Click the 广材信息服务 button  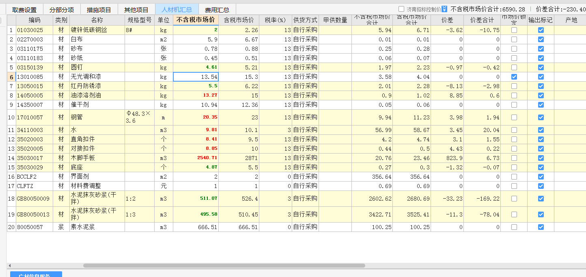(x=36, y=275)
